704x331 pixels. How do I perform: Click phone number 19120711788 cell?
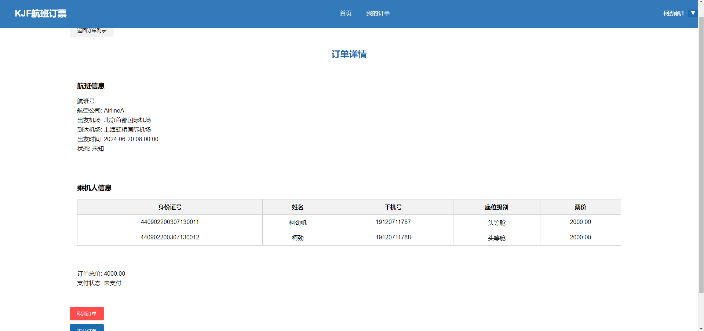point(393,238)
